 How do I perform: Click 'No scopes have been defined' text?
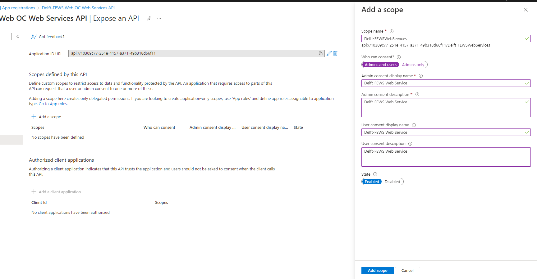click(58, 137)
